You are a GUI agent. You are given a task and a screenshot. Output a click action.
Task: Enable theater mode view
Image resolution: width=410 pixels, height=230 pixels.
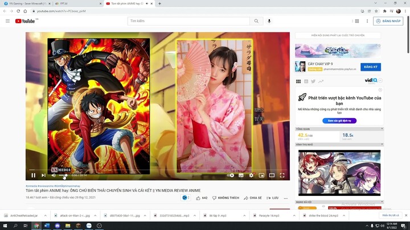click(x=272, y=175)
